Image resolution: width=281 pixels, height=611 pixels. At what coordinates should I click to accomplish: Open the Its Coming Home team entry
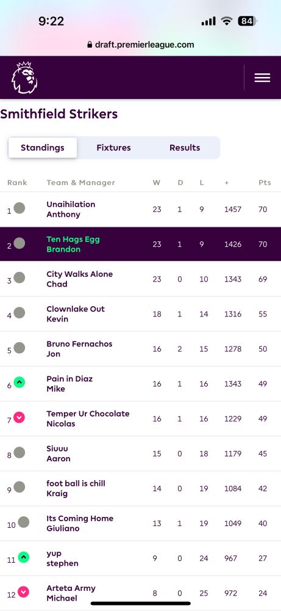coord(140,524)
